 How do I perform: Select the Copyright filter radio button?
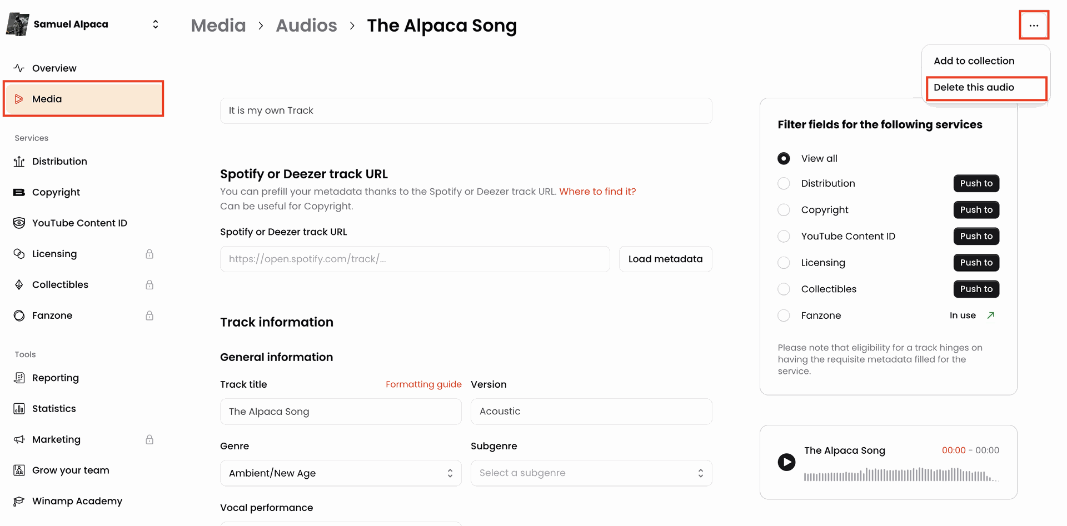tap(784, 209)
